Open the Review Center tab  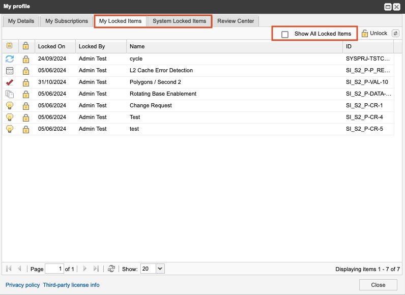pos(236,21)
